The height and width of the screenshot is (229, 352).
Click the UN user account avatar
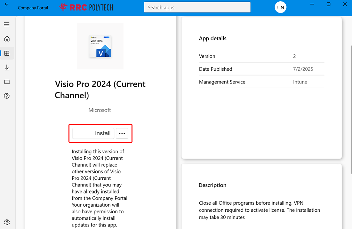[280, 7]
